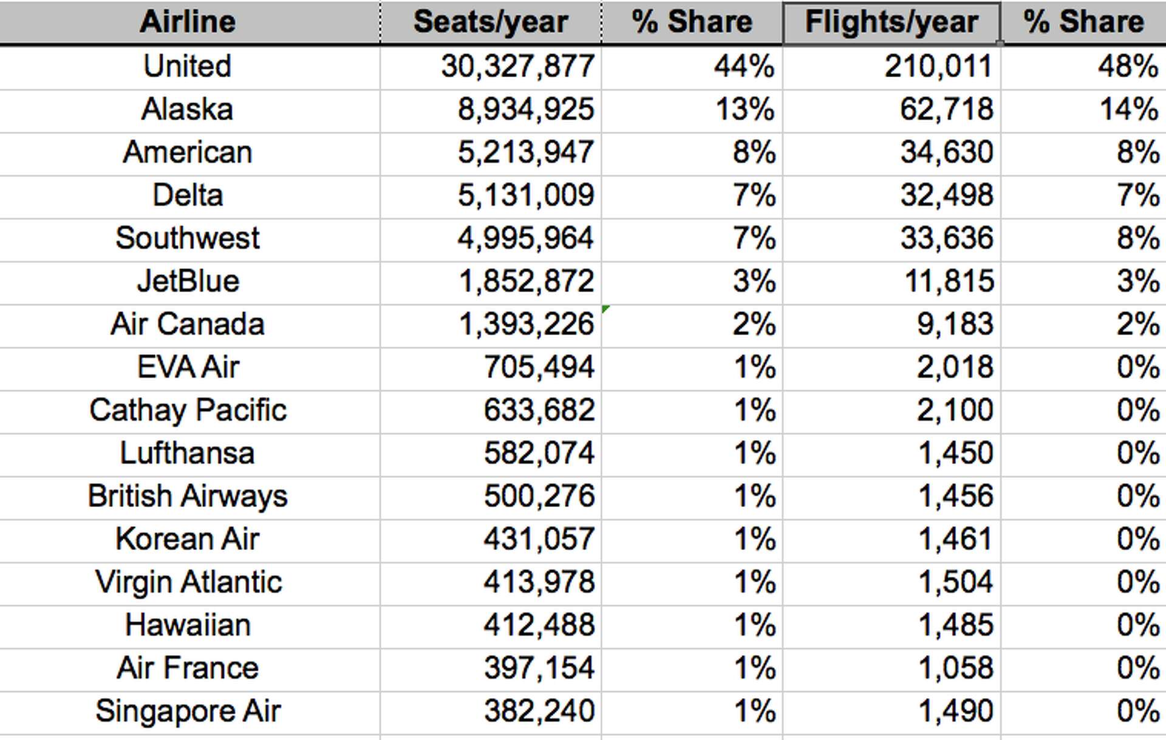Viewport: 1166px width, 740px height.
Task: Select the Seats/year column header
Action: click(x=491, y=22)
